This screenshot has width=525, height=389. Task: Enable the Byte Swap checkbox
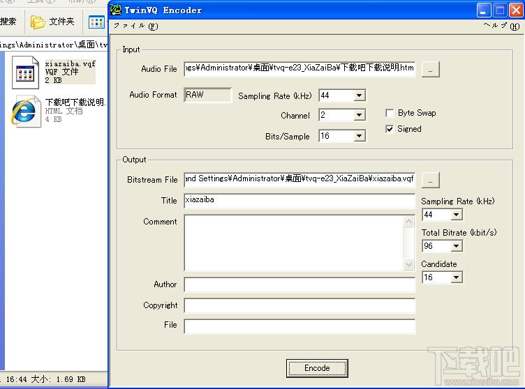(x=391, y=113)
